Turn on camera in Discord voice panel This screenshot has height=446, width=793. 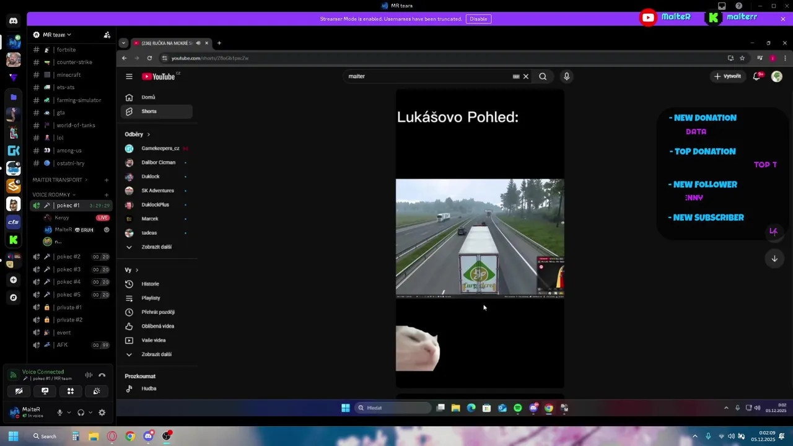click(x=19, y=391)
